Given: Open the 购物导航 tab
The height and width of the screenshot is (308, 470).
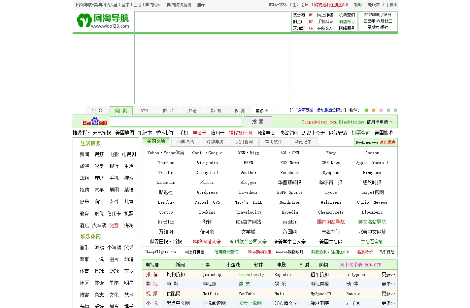Looking at the screenshot, I should [215, 142].
